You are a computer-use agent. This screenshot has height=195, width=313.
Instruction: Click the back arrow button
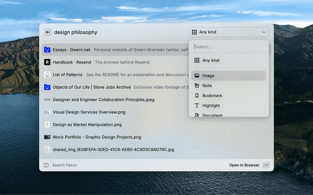(48, 32)
